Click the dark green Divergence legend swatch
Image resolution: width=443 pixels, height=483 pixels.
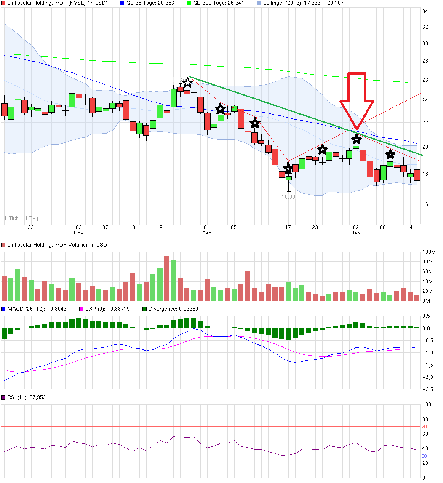coord(144,309)
